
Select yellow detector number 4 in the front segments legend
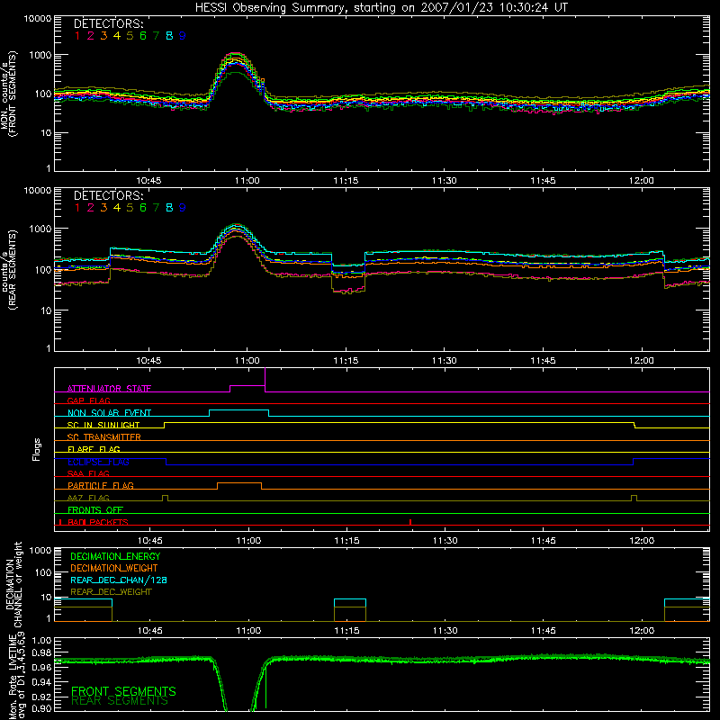pyautogui.click(x=117, y=36)
